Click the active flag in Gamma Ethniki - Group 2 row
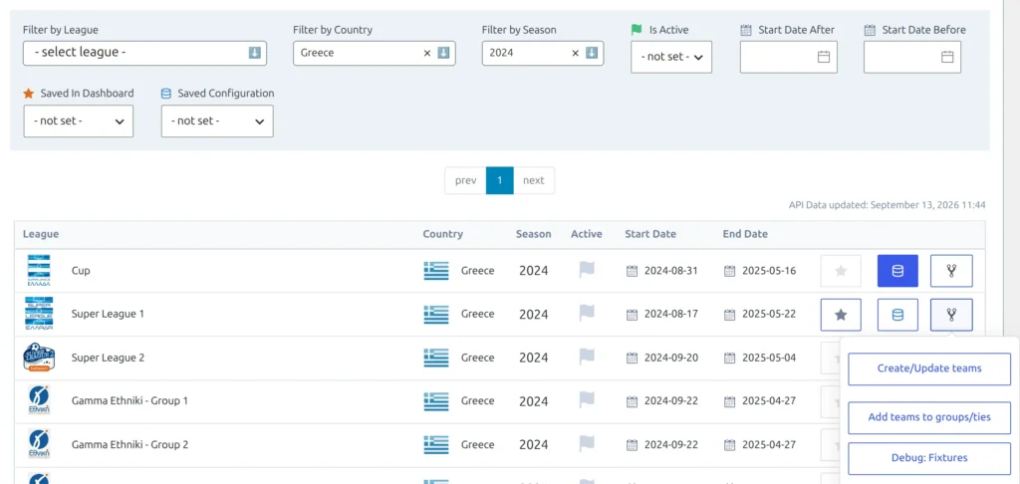Screen dimensions: 1020x484 click(587, 444)
